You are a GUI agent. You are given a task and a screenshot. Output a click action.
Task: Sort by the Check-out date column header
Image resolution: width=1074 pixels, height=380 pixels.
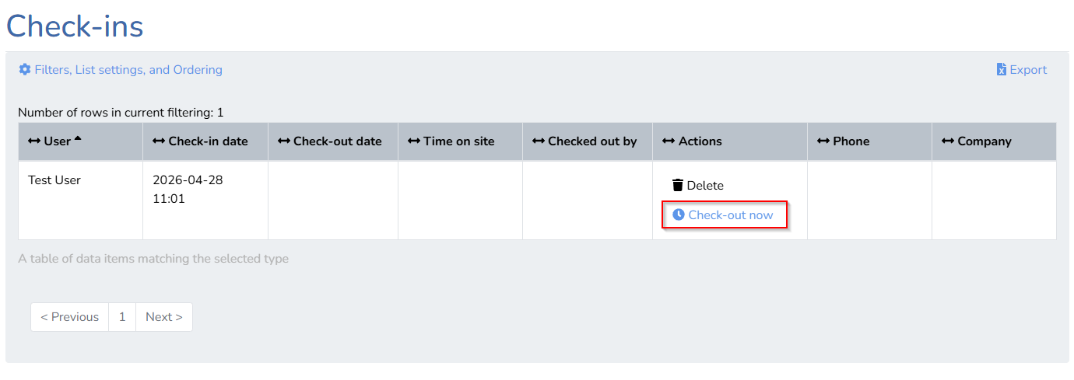click(x=338, y=141)
